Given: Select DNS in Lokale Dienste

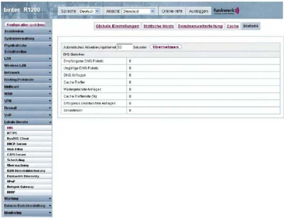Looking at the screenshot, I should click(28, 128).
